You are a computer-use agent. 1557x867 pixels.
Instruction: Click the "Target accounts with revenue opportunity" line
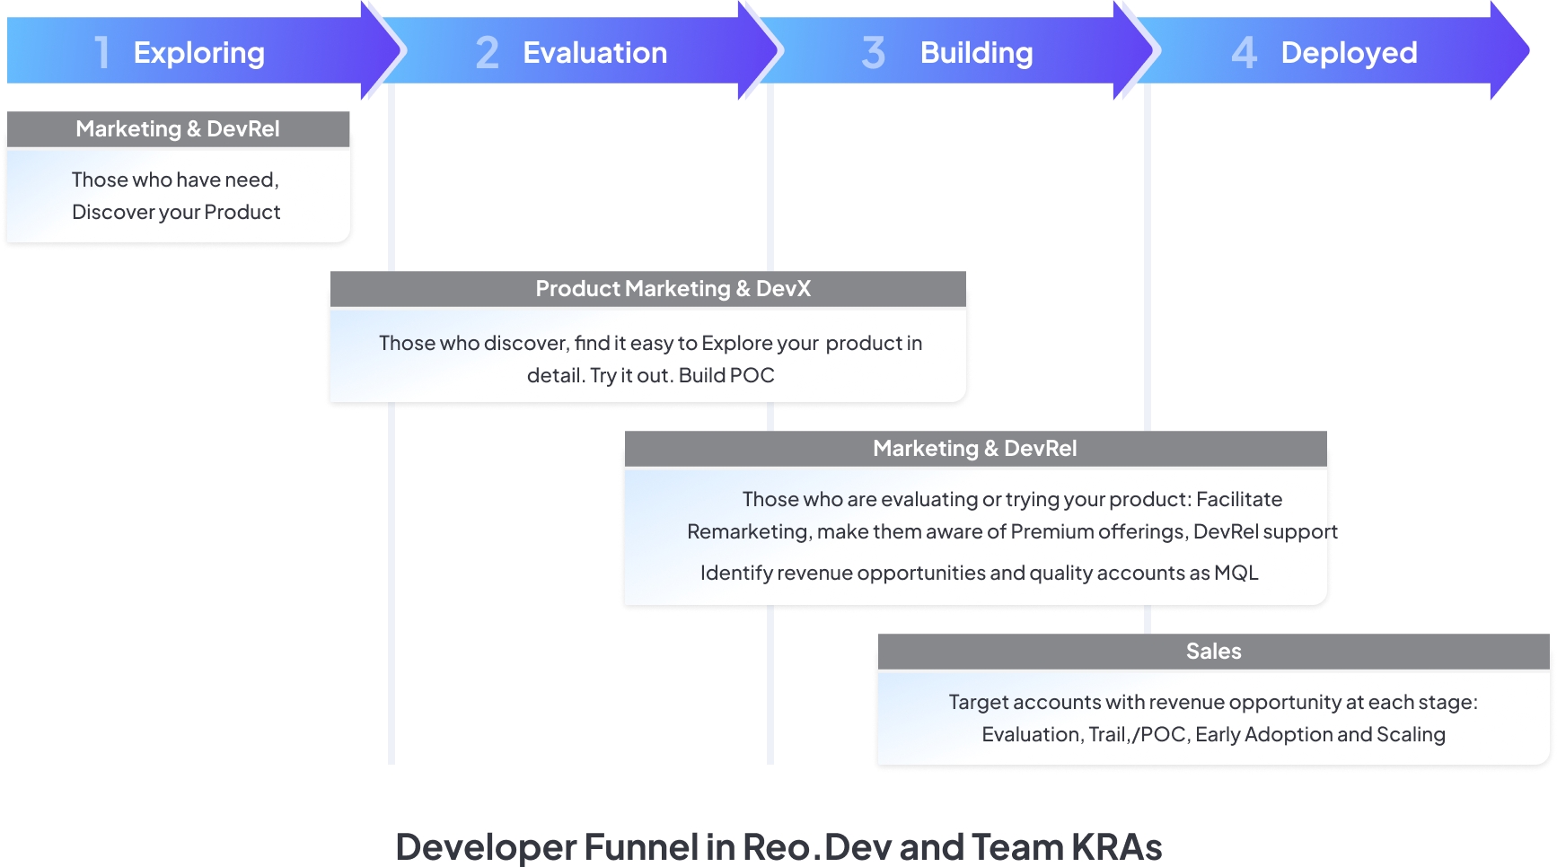tap(1212, 703)
